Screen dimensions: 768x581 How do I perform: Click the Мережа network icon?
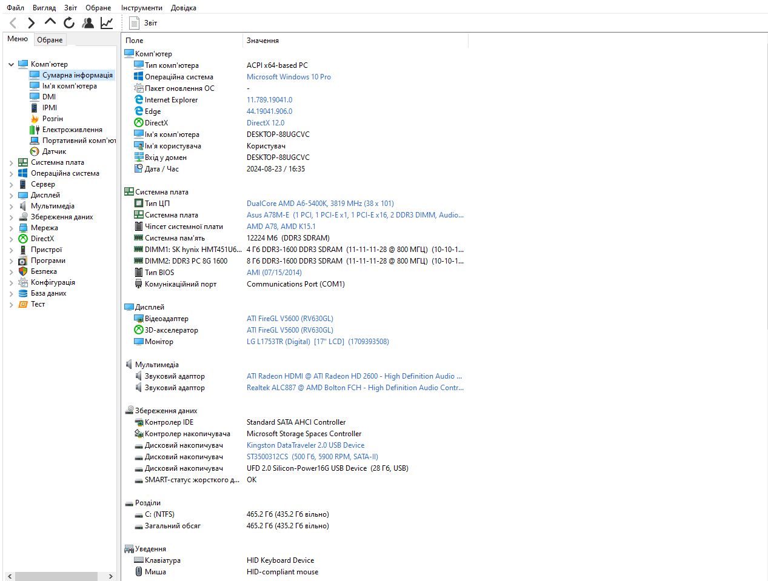pyautogui.click(x=23, y=228)
